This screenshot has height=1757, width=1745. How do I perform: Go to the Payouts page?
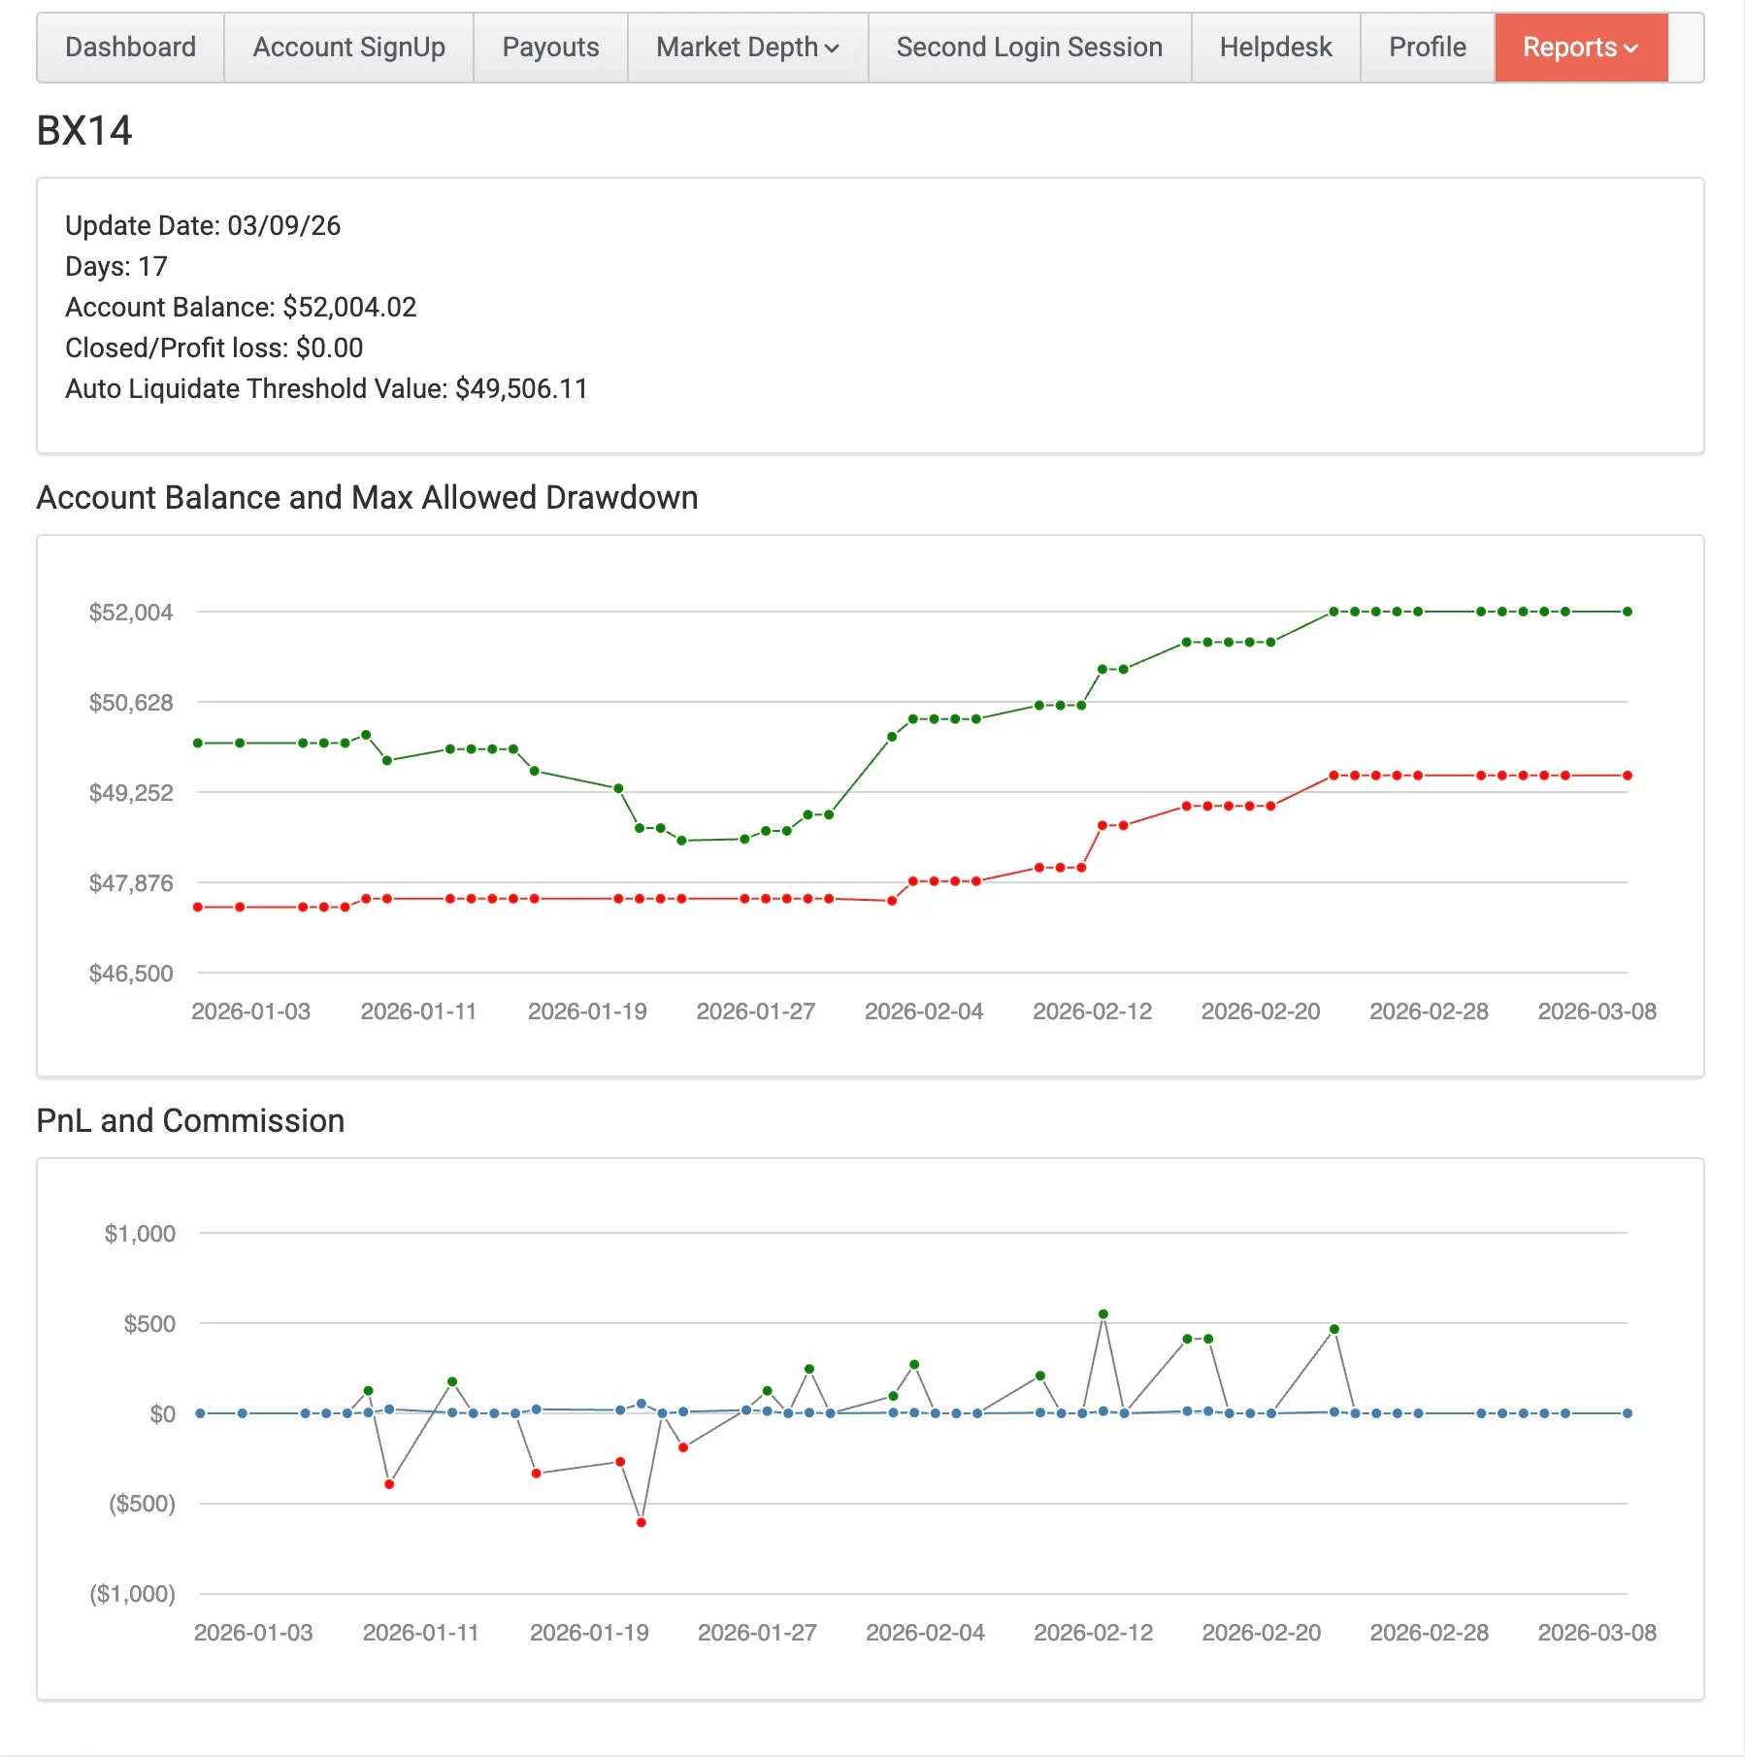pos(549,47)
